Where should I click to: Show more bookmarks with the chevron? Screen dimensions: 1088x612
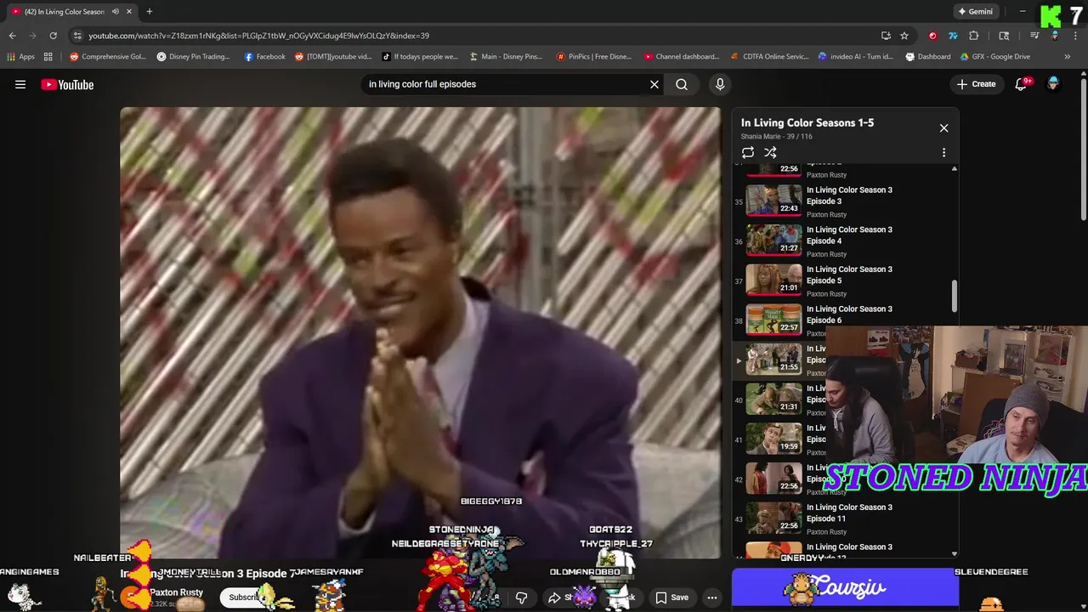pos(1067,57)
